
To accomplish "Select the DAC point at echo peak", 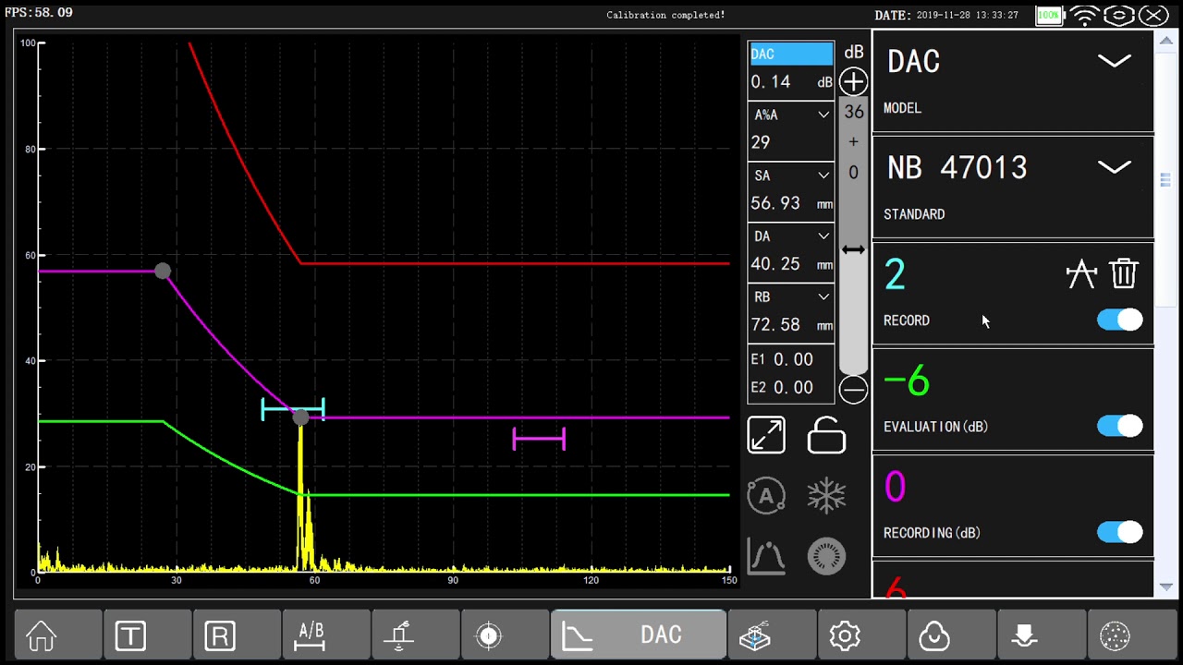I will point(300,417).
